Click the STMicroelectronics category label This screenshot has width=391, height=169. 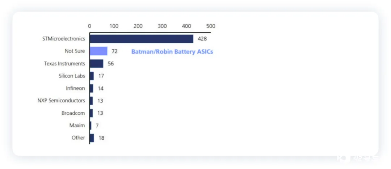point(64,39)
